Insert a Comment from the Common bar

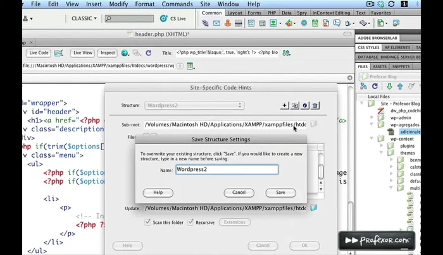[337, 23]
